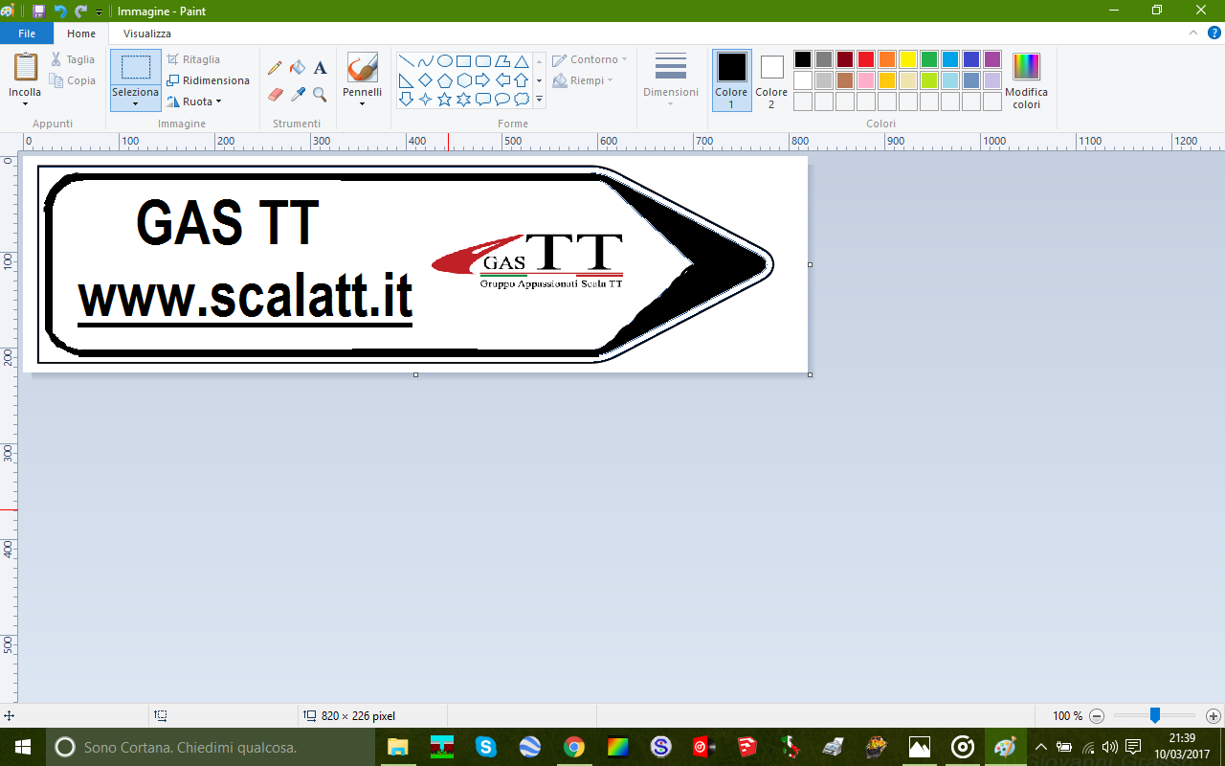The image size is (1225, 766).
Task: Show next row of shapes gallery
Action: (539, 80)
